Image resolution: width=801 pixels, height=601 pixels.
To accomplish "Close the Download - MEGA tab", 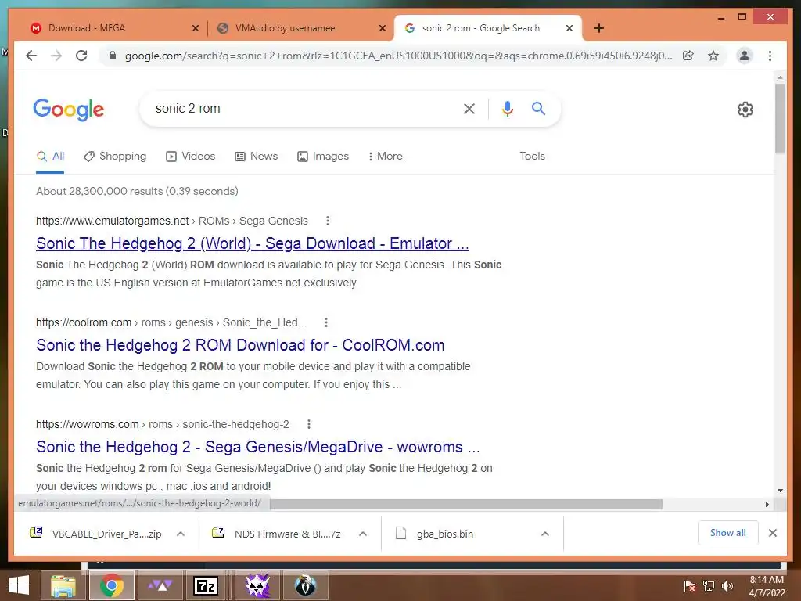I will pos(195,28).
